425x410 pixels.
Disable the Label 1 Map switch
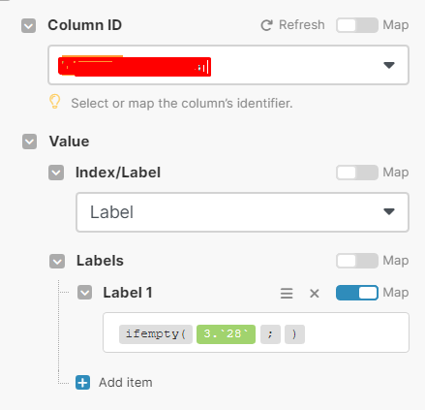click(357, 293)
